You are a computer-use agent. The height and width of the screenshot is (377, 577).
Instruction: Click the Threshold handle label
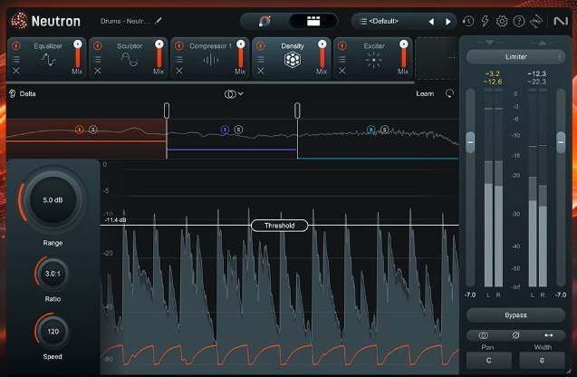pyautogui.click(x=279, y=226)
